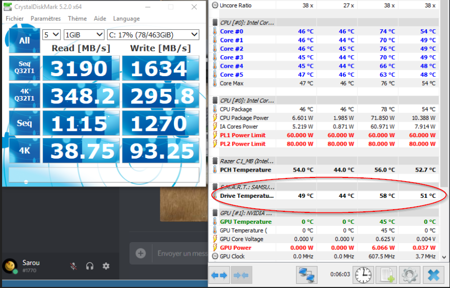This screenshot has height=288, width=450.
Task: Click the 4K write result 93.25
Action: click(x=161, y=151)
